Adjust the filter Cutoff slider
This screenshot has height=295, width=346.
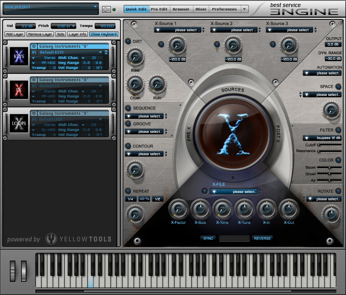pos(329,145)
